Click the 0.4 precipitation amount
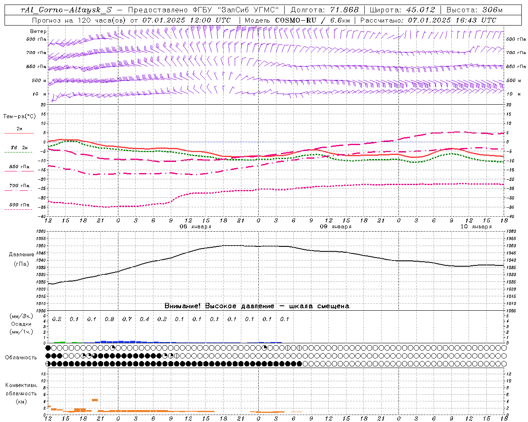The height and width of the screenshot is (422, 528). (144, 319)
